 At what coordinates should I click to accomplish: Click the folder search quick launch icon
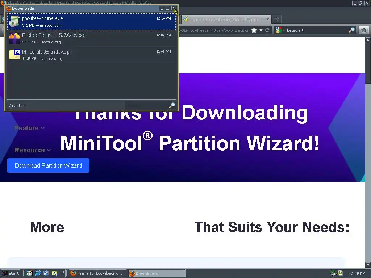pyautogui.click(x=54, y=273)
